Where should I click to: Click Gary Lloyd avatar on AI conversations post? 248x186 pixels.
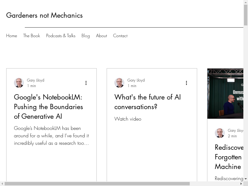click(119, 83)
